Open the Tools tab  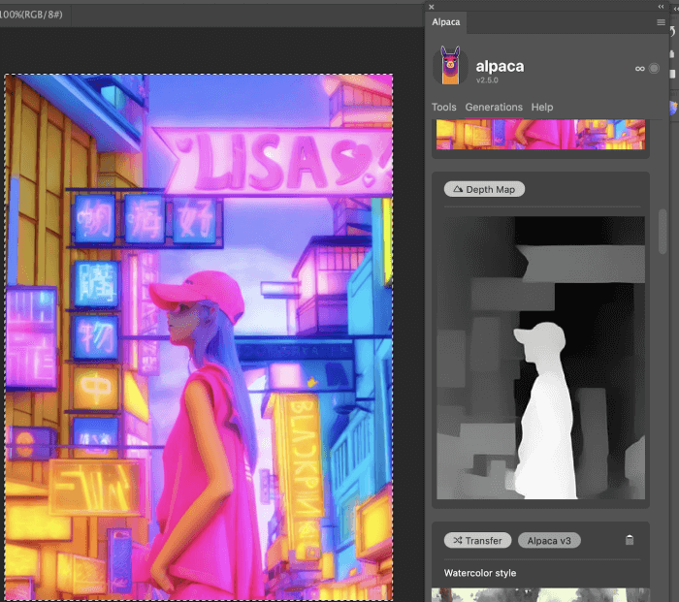443,108
